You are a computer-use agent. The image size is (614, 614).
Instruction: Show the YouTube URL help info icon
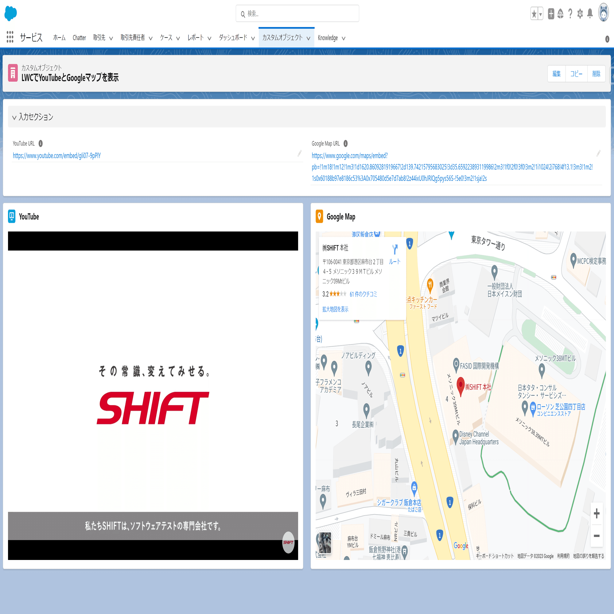41,144
